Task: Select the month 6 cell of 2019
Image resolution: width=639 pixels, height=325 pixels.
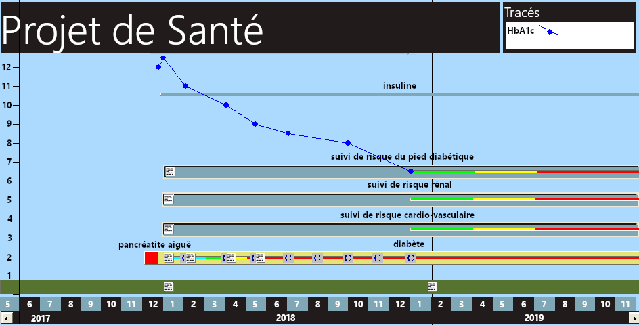Action: coord(523,304)
